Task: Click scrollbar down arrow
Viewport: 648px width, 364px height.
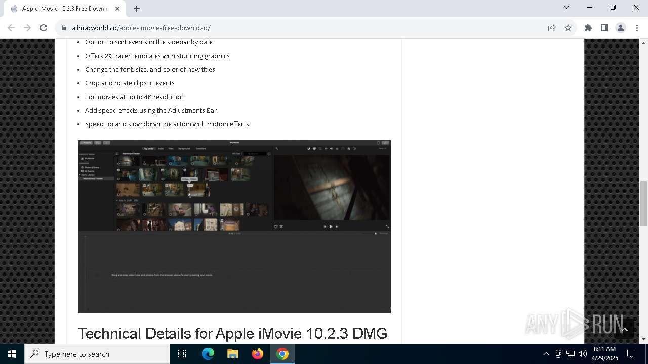Action: [x=643, y=340]
